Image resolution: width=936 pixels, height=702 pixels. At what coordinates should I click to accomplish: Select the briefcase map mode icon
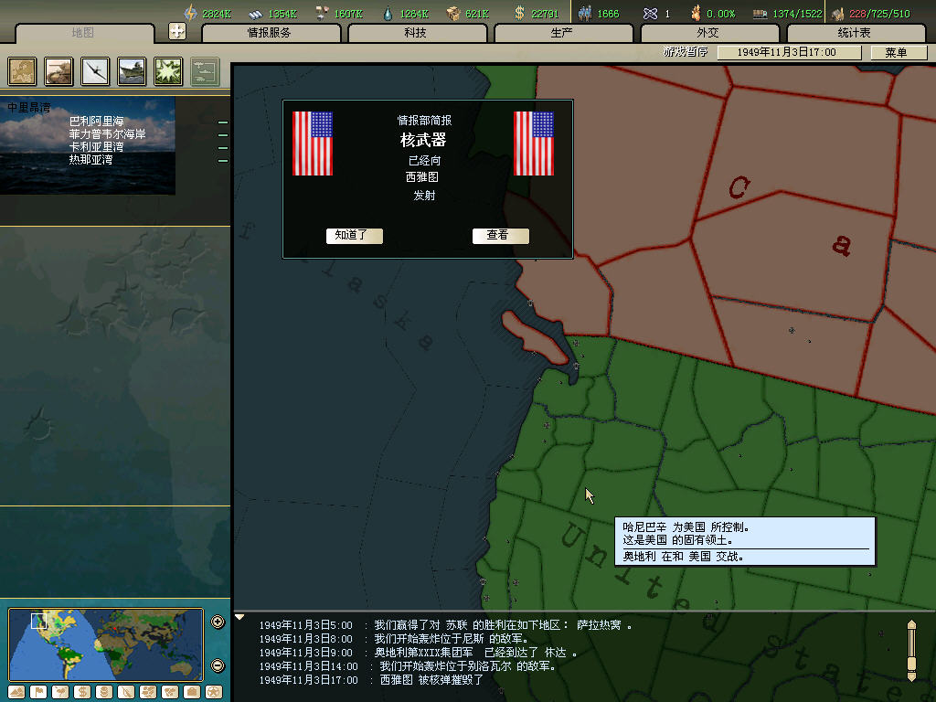pos(192,692)
